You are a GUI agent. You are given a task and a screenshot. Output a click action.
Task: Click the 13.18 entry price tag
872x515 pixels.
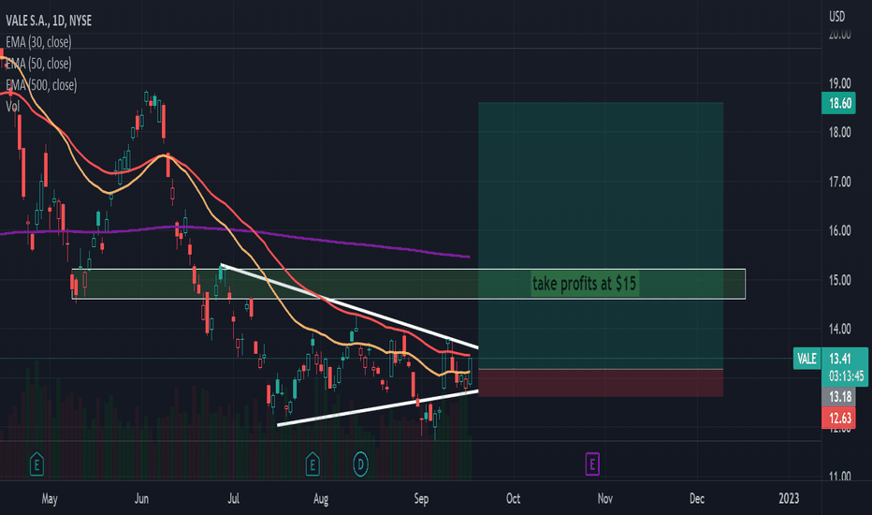point(838,396)
